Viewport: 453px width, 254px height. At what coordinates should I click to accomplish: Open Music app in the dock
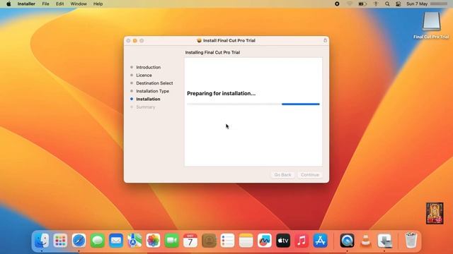coord(302,241)
